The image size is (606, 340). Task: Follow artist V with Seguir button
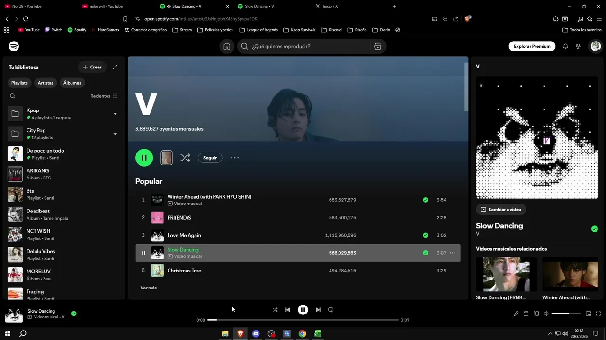(x=210, y=158)
